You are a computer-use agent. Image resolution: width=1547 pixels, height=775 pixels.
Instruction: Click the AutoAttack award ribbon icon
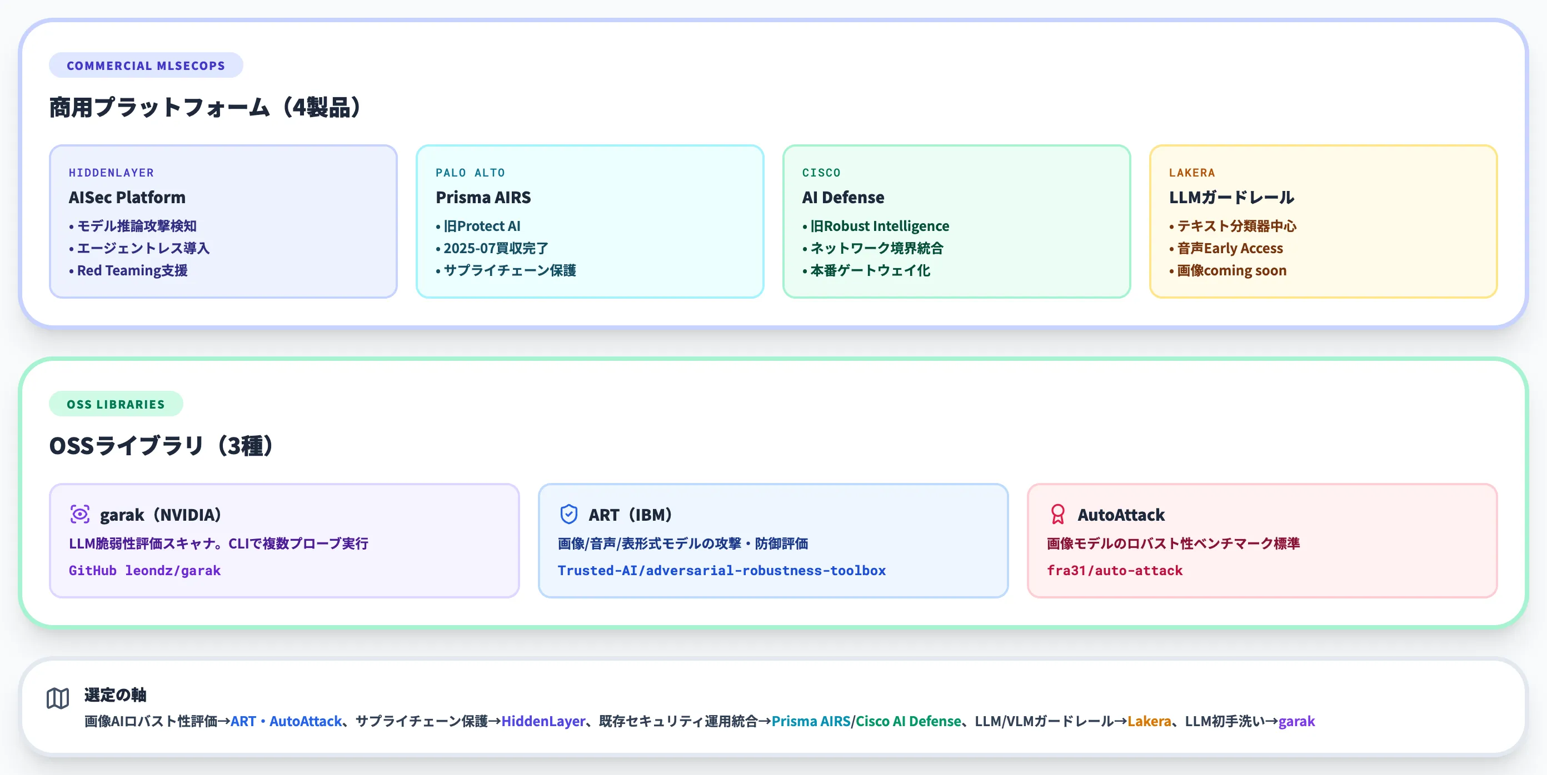[1057, 514]
